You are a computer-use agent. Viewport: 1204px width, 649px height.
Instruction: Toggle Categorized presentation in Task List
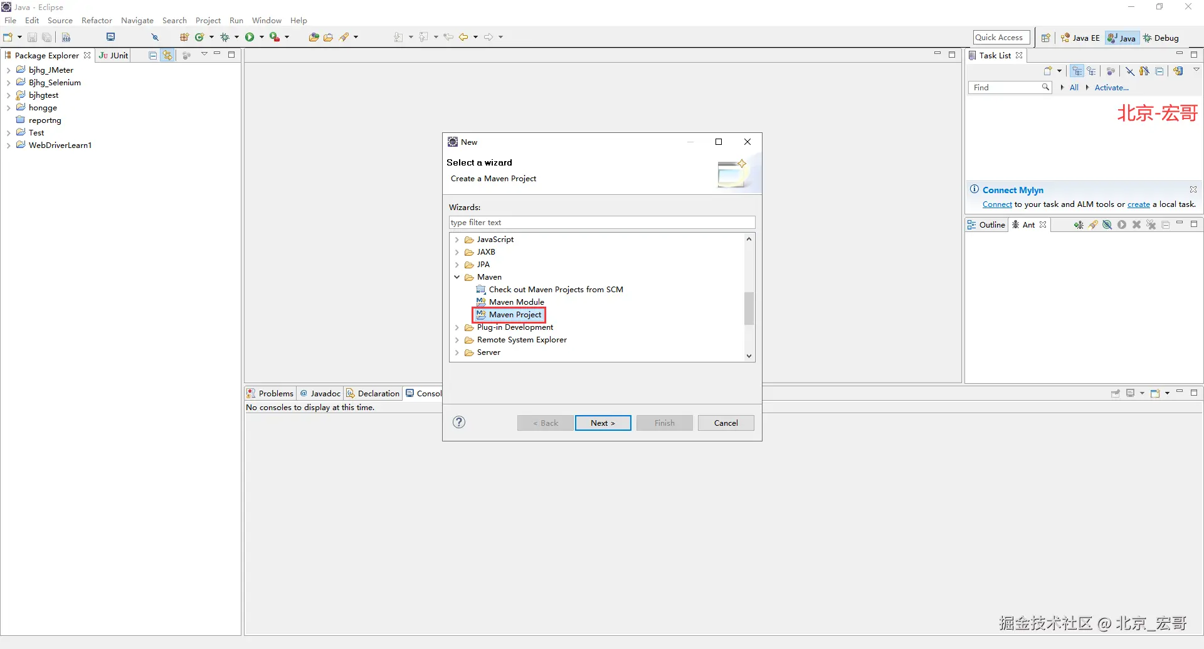pyautogui.click(x=1077, y=71)
